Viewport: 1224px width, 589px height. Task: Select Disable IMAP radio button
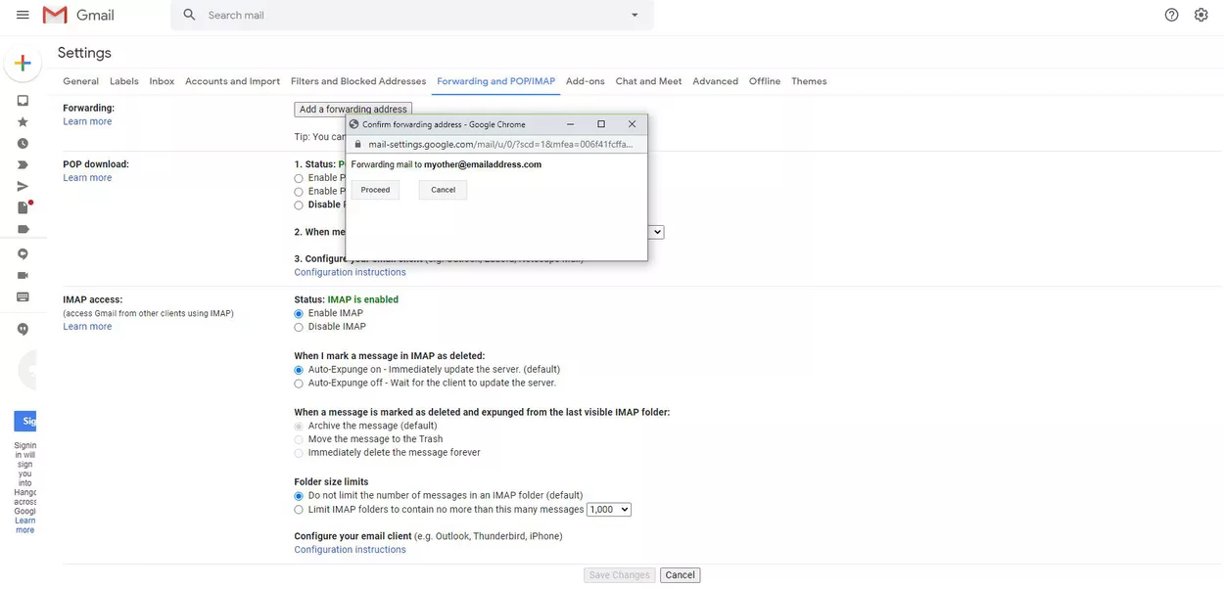tap(299, 327)
